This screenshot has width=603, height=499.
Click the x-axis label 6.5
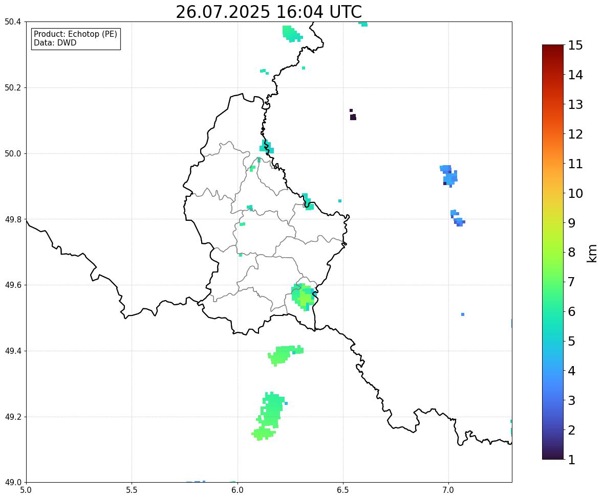click(342, 490)
